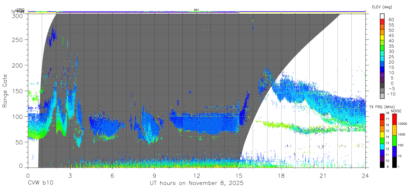Click the 18 tick label on the UT hours axis
This screenshot has height=190, width=411.
(x=281, y=175)
